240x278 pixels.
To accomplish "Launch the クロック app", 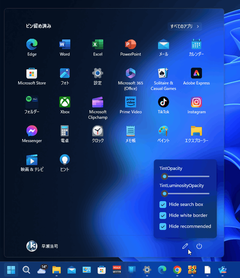I will 98,134.
